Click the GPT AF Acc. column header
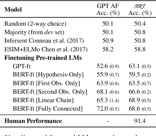Image resolution: width=156 pixels, height=136 pixels. (108, 10)
